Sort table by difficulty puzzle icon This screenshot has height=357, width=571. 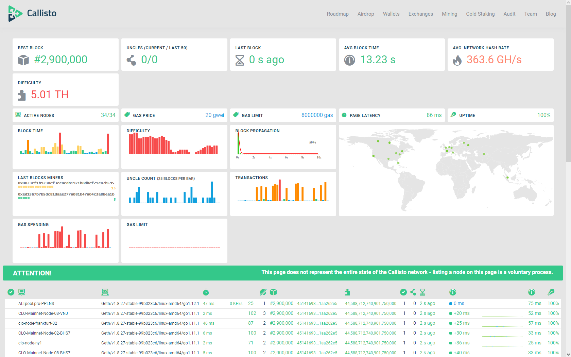click(x=347, y=292)
